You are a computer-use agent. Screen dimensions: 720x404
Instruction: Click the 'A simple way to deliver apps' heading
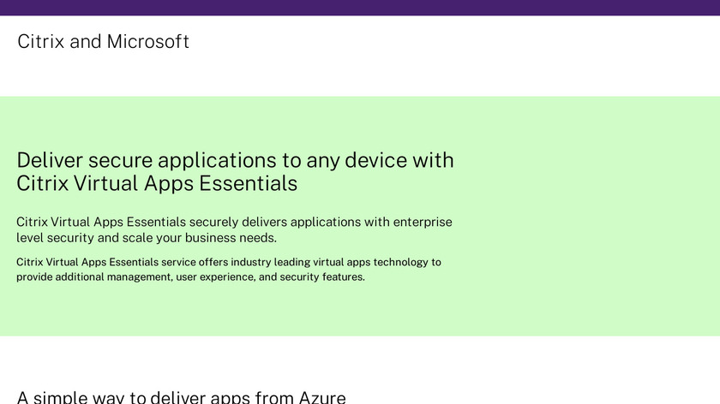pos(182,396)
